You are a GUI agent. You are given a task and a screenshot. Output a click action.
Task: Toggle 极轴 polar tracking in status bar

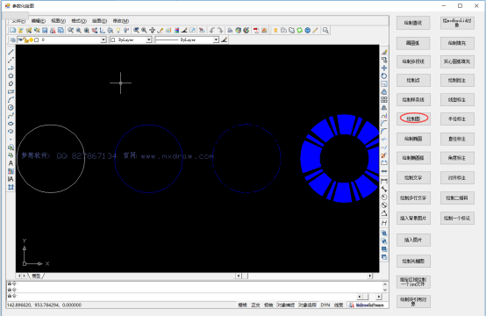click(x=268, y=305)
